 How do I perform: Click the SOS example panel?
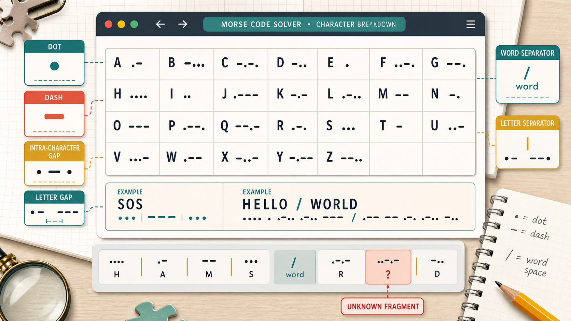164,207
